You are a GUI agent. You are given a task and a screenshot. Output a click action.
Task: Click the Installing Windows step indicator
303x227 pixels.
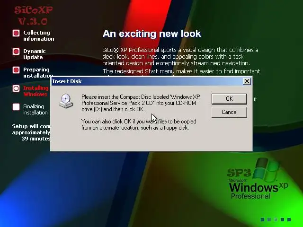(16, 88)
